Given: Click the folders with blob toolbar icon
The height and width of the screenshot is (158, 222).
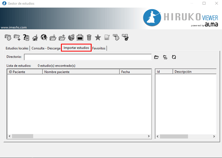Looking at the screenshot, I should [x=8, y=38].
